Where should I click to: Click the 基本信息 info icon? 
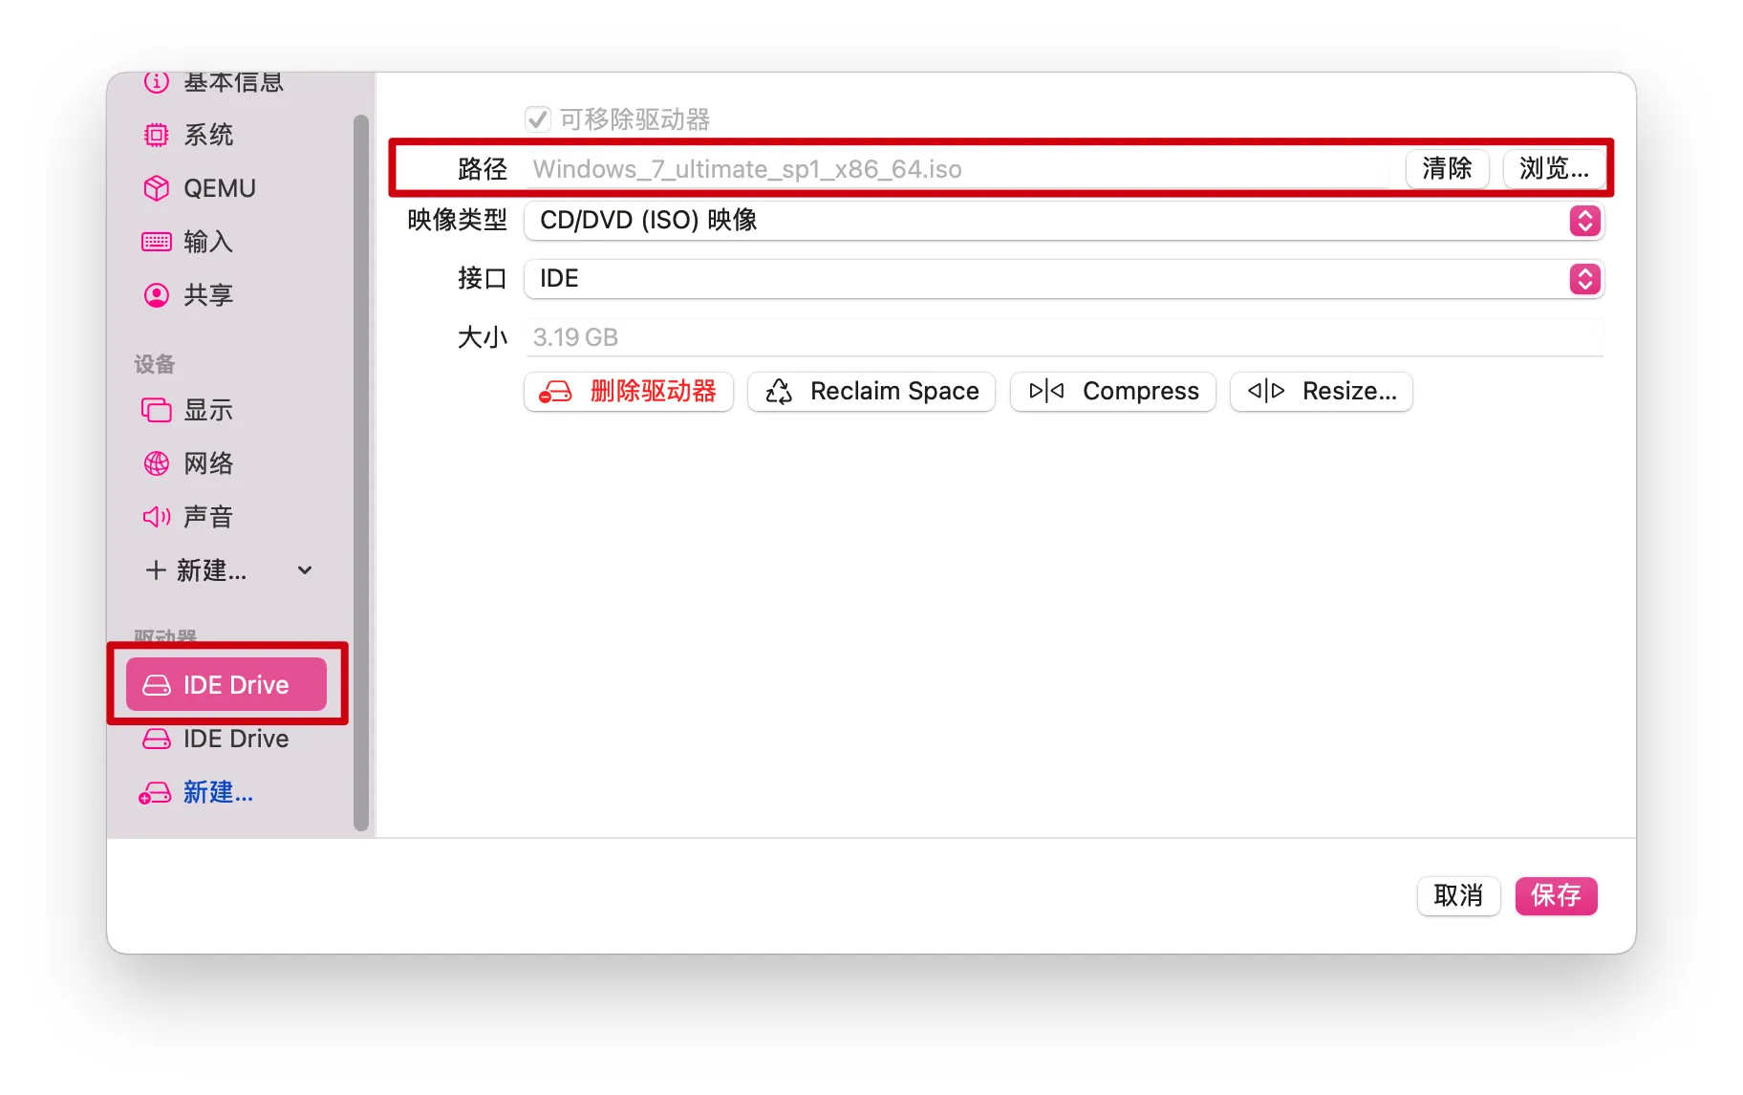coord(157,82)
